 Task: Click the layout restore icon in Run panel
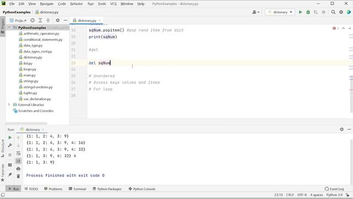[10, 165]
